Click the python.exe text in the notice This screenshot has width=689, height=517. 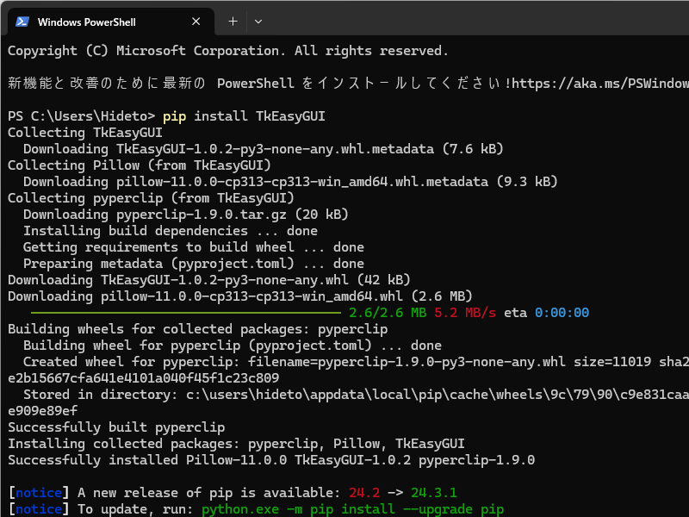(x=243, y=509)
